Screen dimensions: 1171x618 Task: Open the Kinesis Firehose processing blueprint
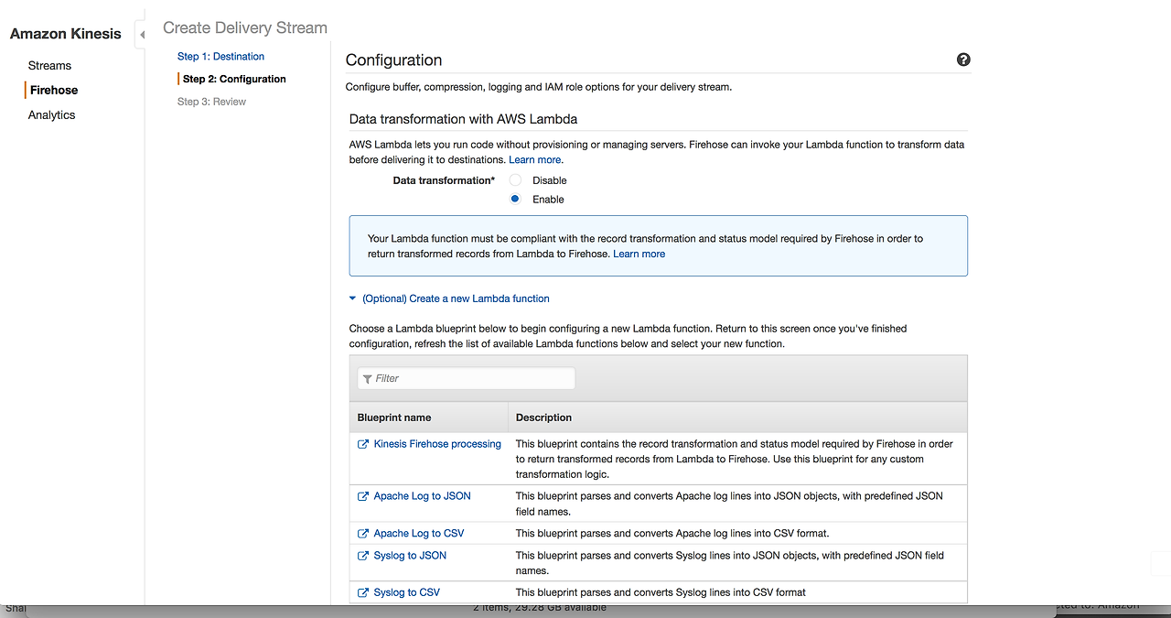(437, 444)
